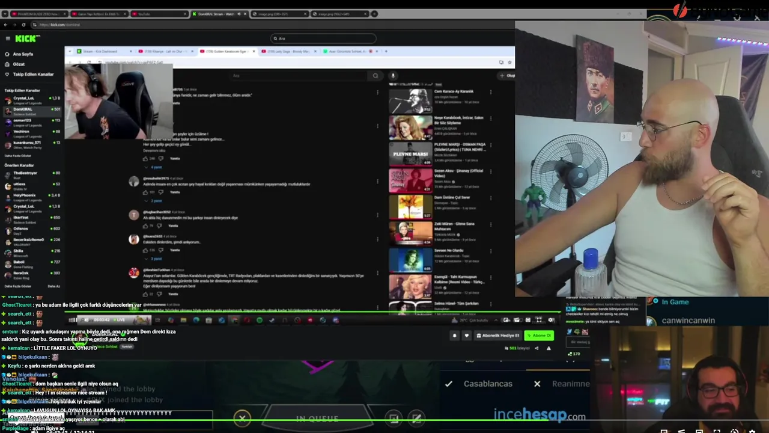The image size is (769, 433).
Task: Collapse recommended list with Daha Az
Action: 54,286
